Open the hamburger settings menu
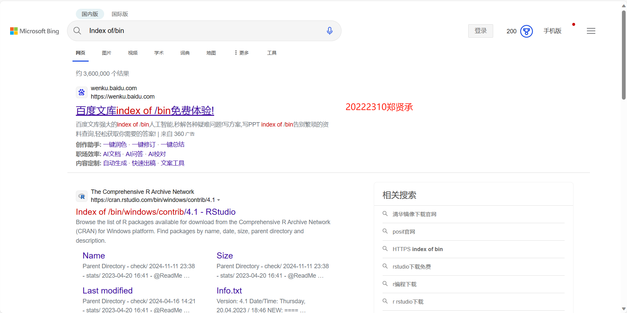The width and height of the screenshot is (627, 313). pos(591,31)
